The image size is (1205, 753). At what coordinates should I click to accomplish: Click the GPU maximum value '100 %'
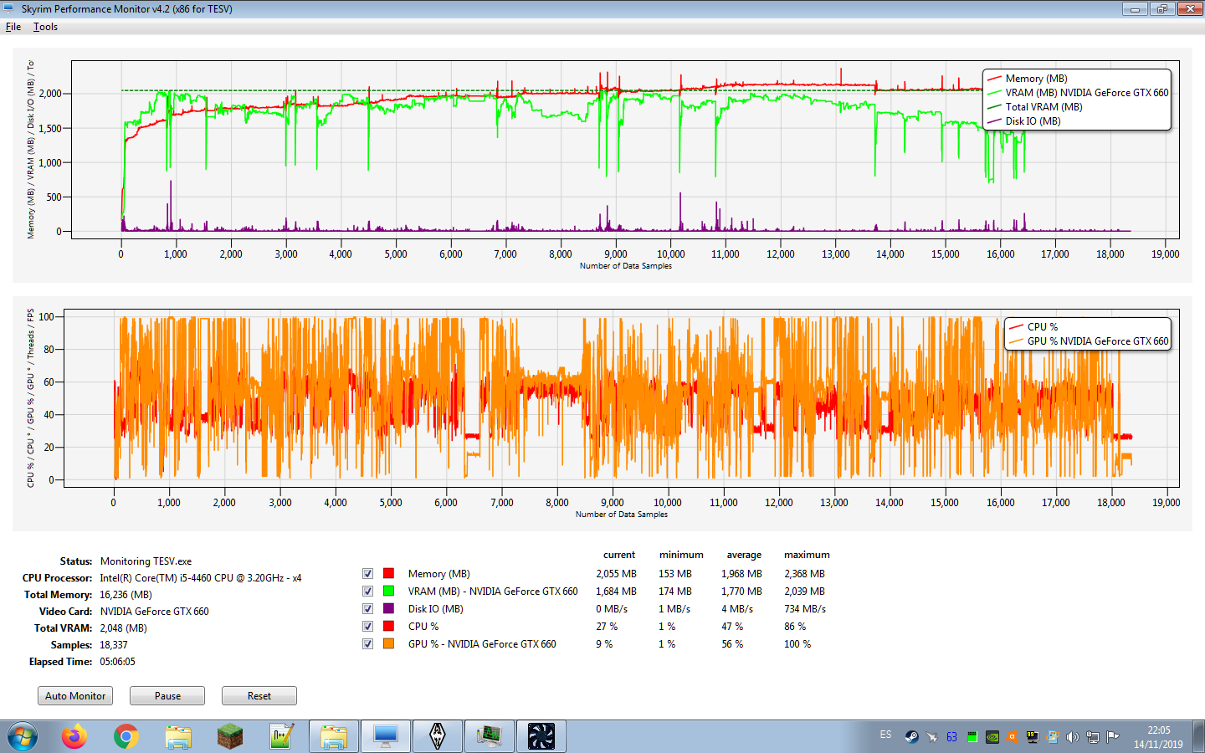(797, 644)
